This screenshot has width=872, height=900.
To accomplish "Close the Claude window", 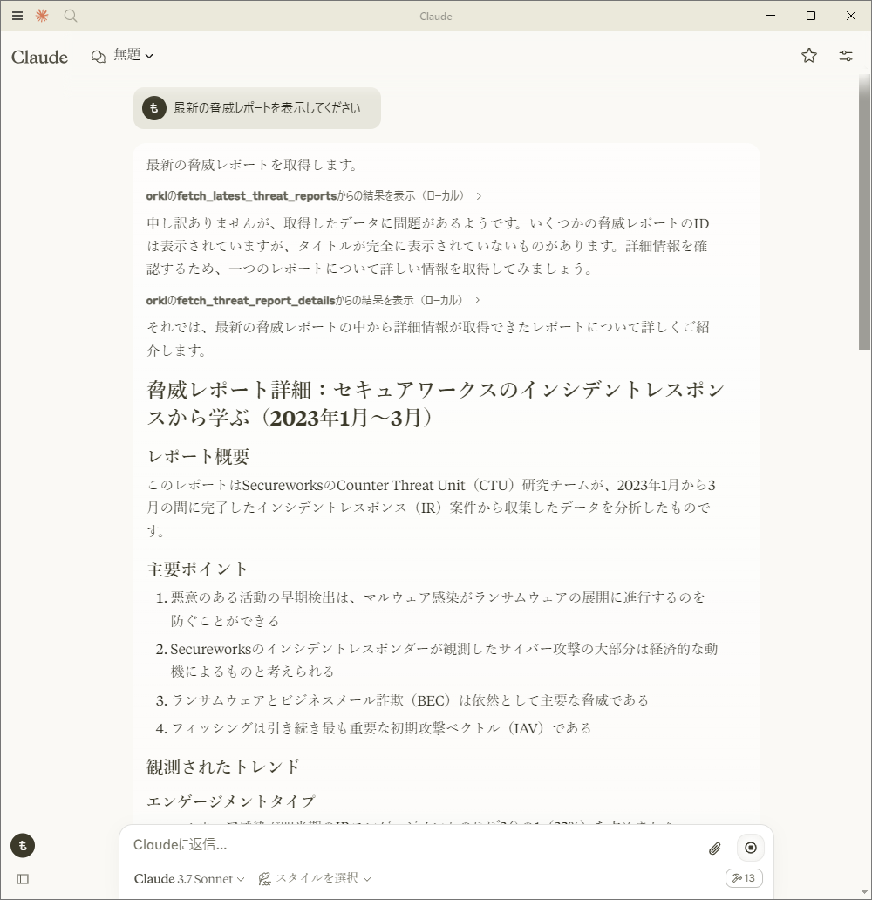I will [x=851, y=16].
